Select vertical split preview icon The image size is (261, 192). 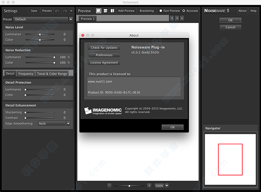113,11
